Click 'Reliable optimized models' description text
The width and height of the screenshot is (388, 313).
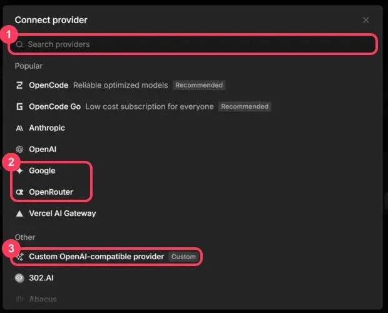[121, 85]
